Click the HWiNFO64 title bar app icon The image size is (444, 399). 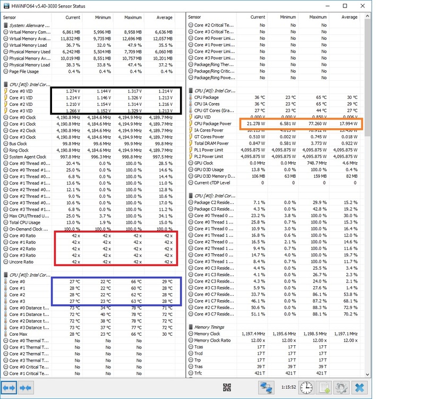pos(6,6)
